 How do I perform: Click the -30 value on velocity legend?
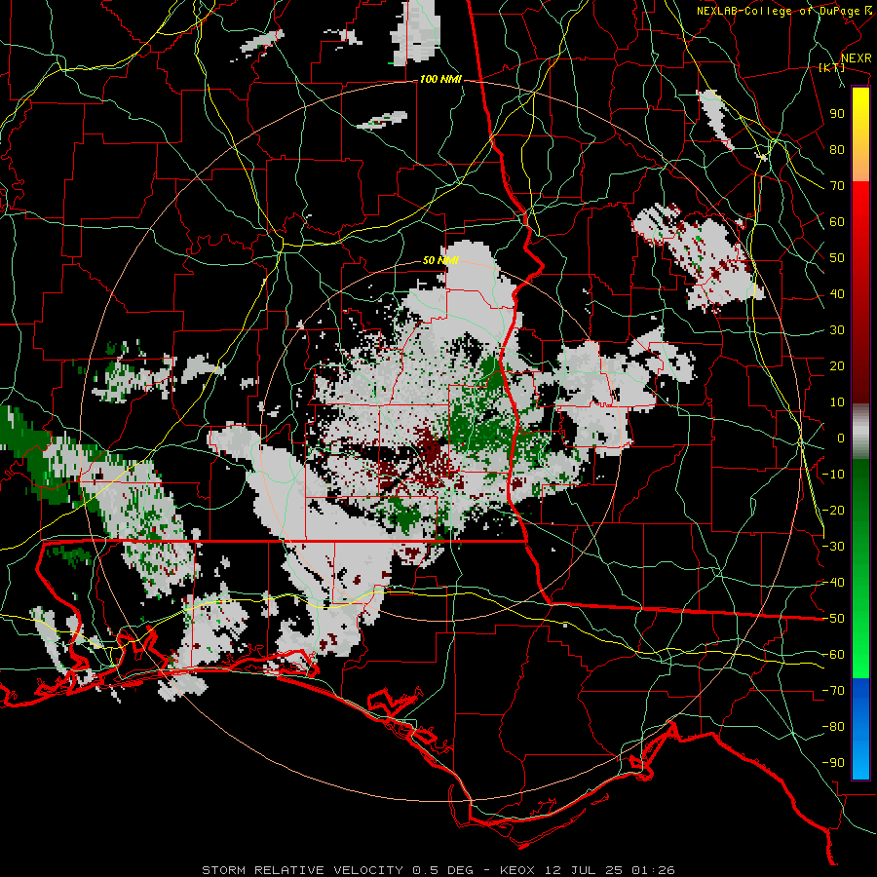(x=833, y=547)
